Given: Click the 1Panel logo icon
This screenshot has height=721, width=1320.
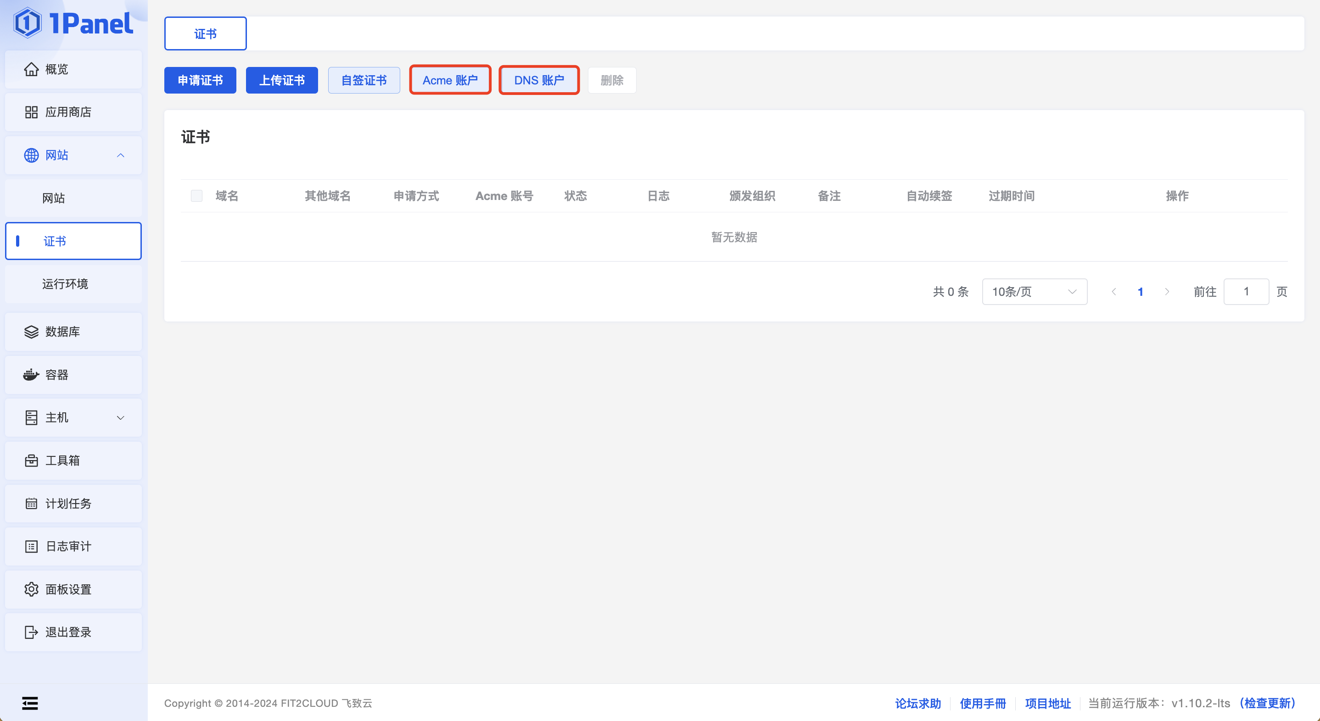Looking at the screenshot, I should (x=27, y=23).
